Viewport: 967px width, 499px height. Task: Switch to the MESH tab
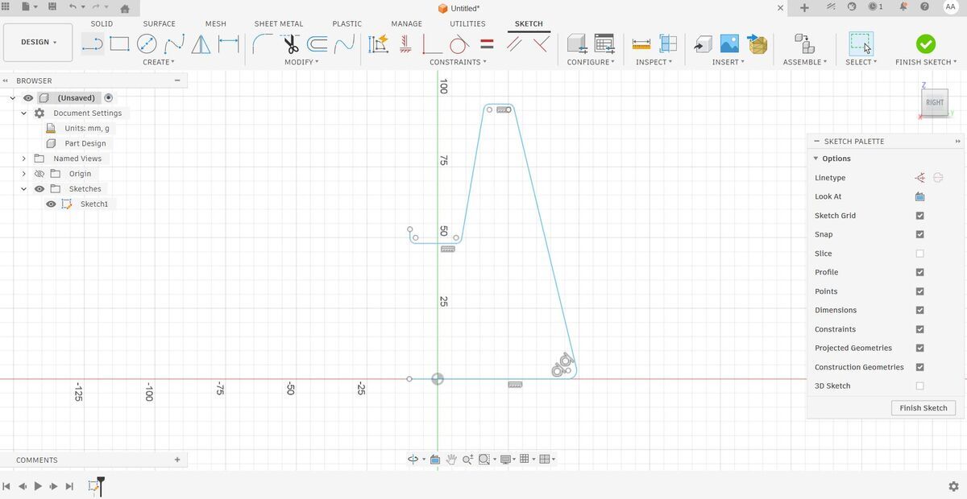coord(215,23)
